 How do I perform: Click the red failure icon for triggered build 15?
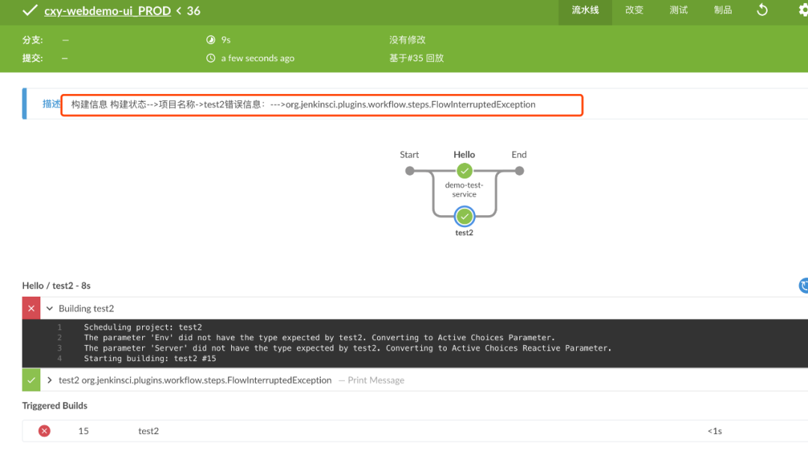[x=44, y=431]
